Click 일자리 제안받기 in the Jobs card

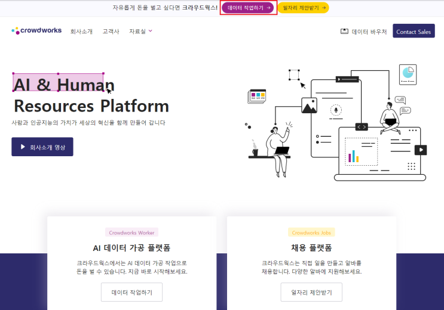tap(311, 292)
